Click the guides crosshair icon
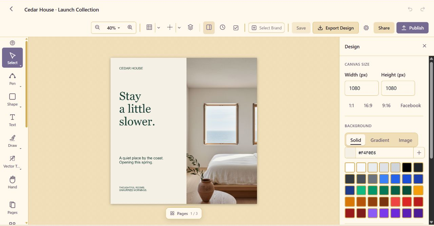This screenshot has height=226, width=434. (170, 28)
